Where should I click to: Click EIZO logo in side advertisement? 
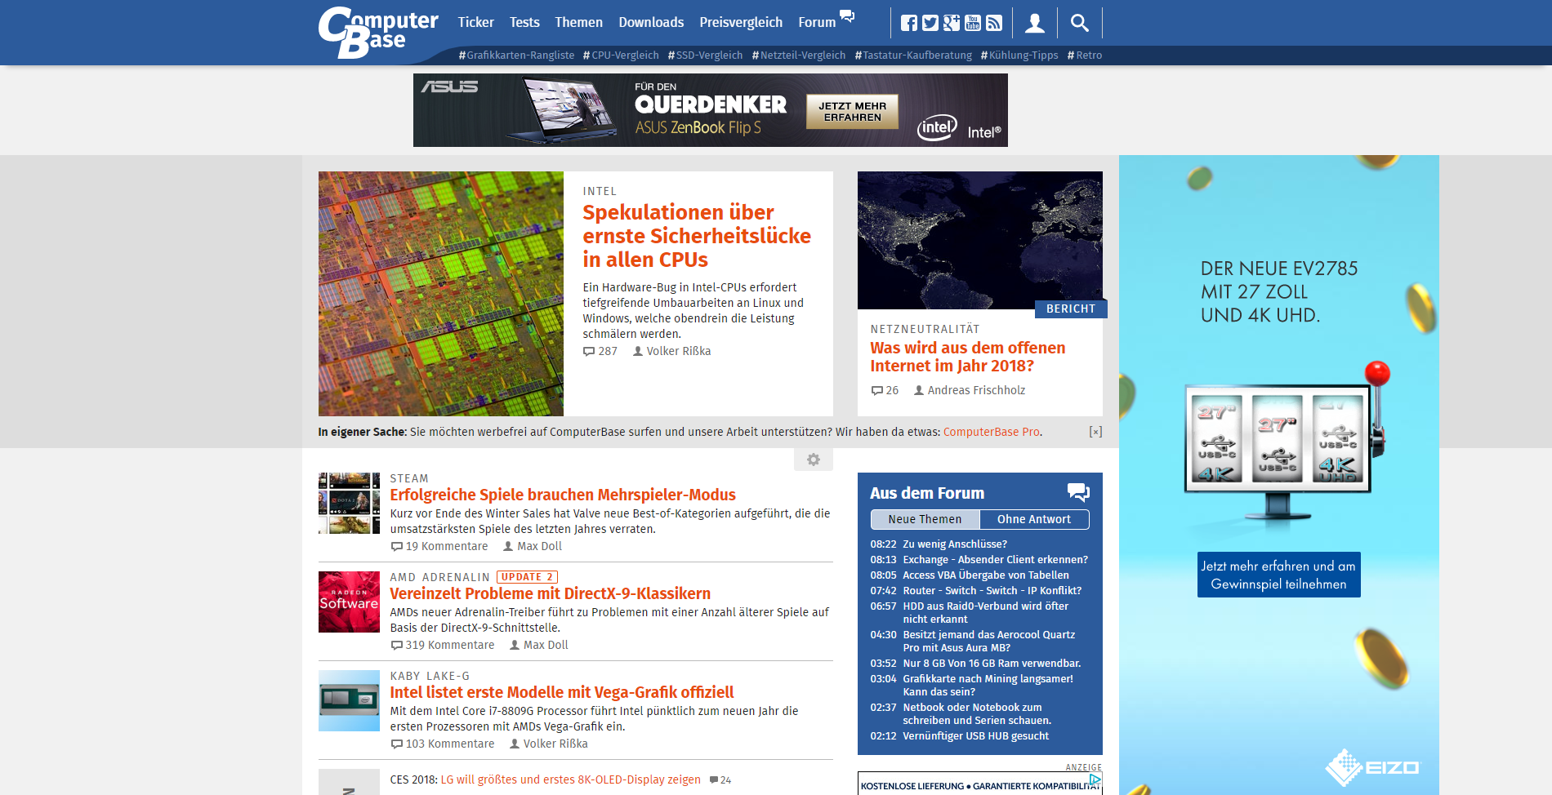[1372, 767]
